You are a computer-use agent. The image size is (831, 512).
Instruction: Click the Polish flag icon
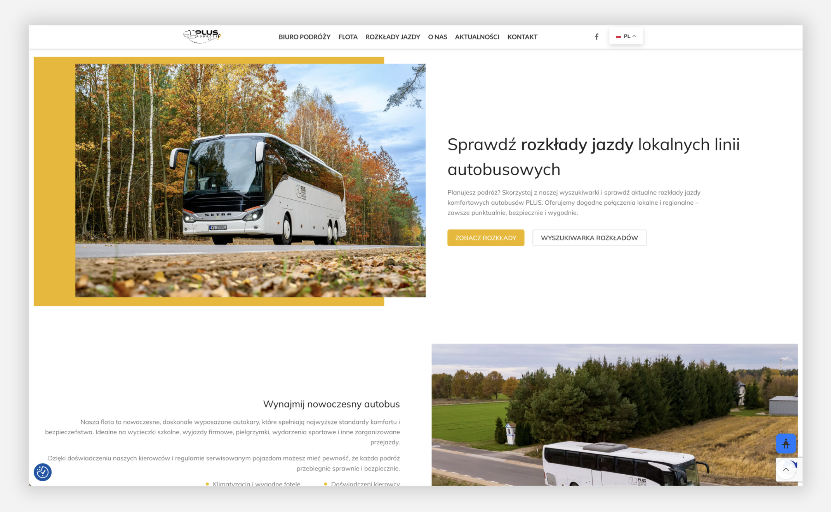coord(618,37)
